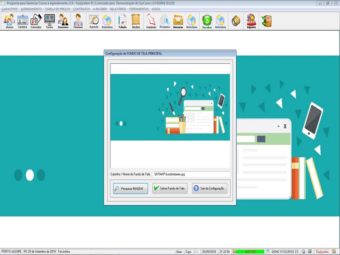The width and height of the screenshot is (340, 255).
Task: Click the Salvar Fundo de Tela button
Action: tap(170, 188)
